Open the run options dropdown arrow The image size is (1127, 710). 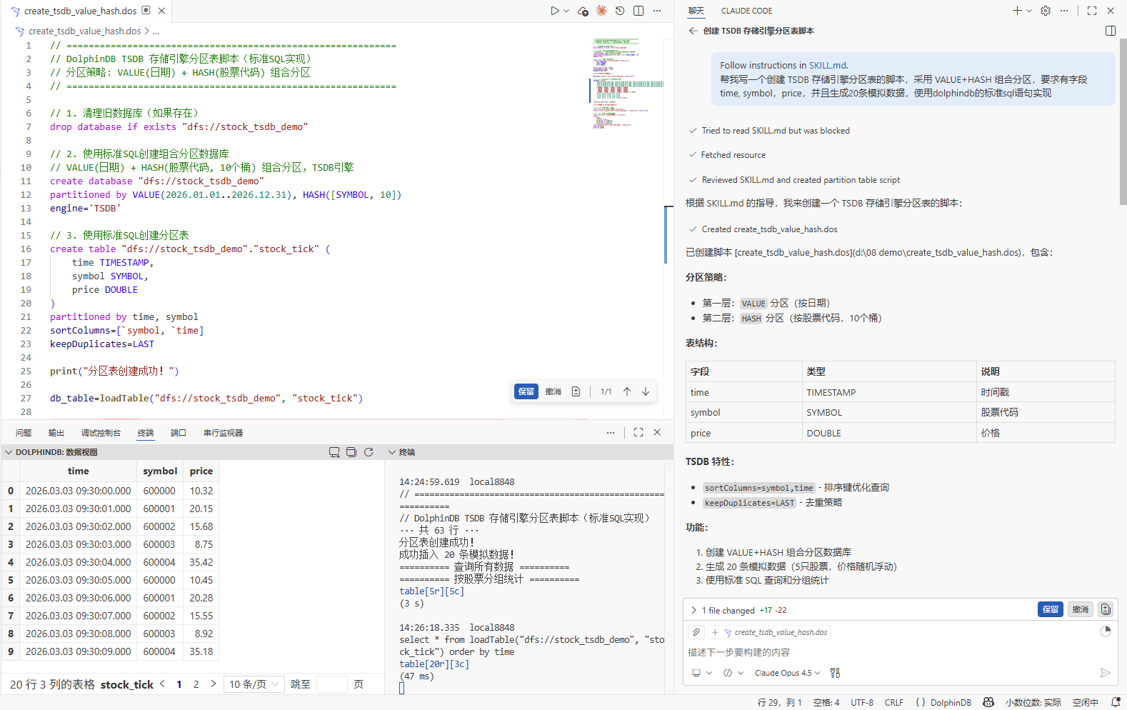click(x=566, y=11)
